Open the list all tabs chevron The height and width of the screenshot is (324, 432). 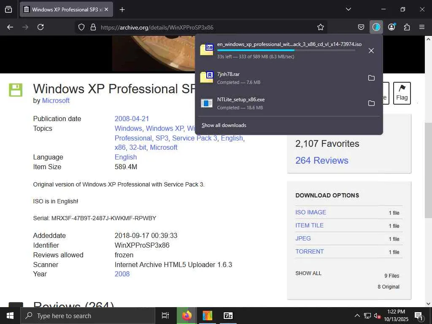(x=348, y=9)
